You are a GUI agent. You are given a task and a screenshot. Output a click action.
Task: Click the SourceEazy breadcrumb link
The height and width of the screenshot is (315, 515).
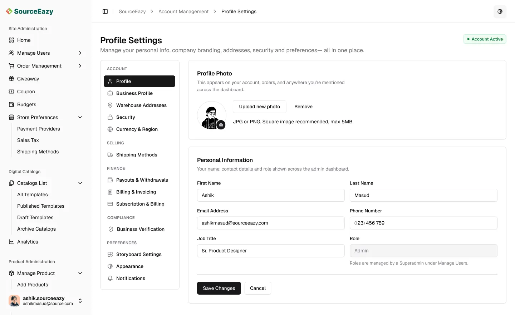tap(132, 11)
